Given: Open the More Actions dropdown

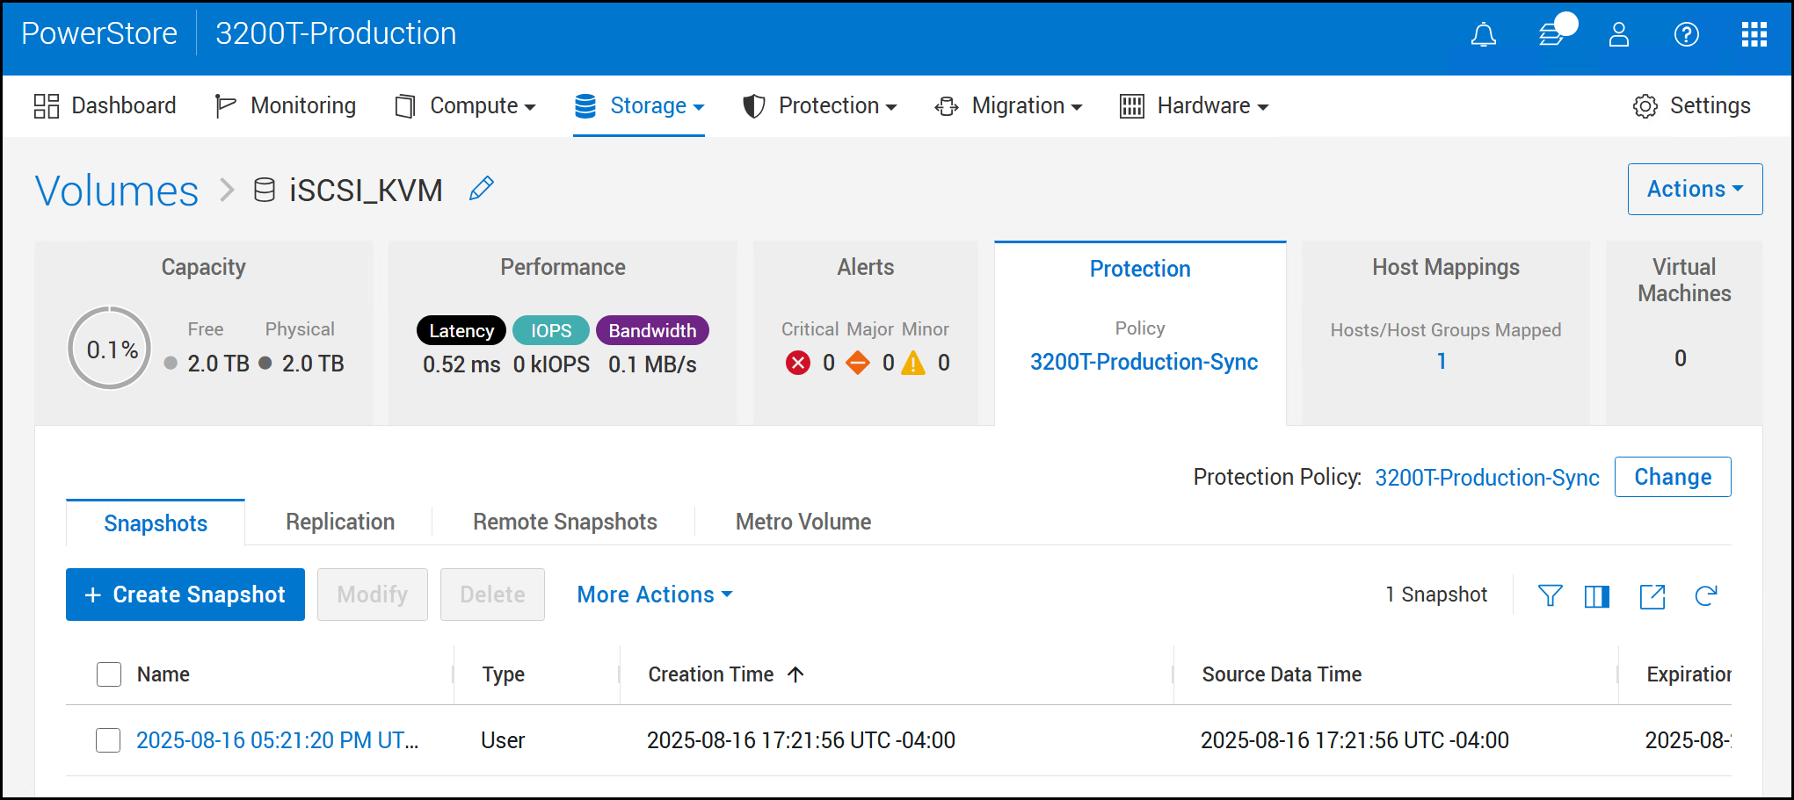Looking at the screenshot, I should (x=655, y=595).
